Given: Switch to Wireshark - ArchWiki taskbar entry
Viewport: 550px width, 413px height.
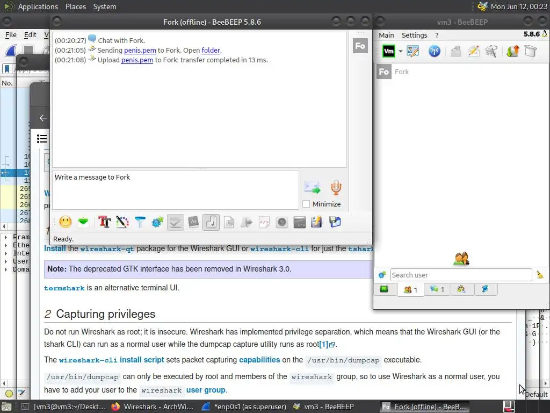Looking at the screenshot, I should [152, 407].
